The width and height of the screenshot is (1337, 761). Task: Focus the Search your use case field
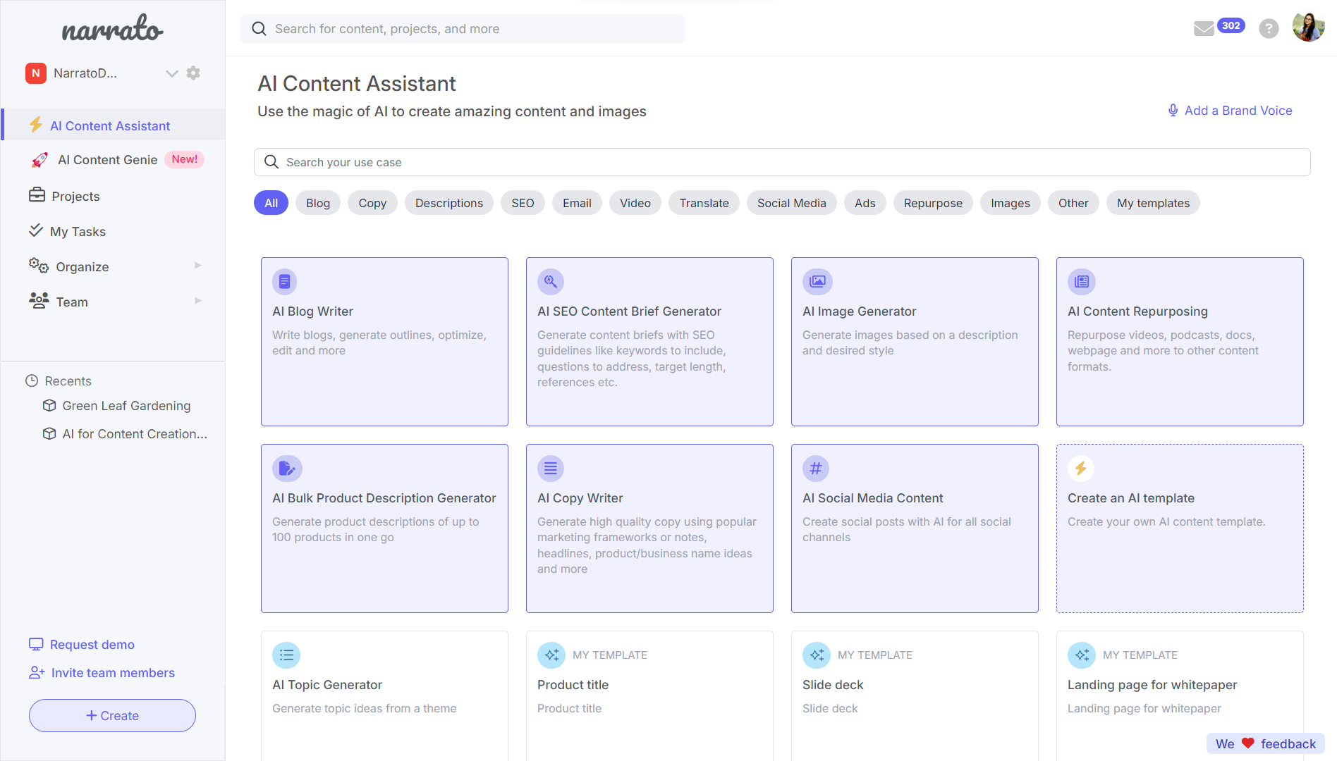pos(782,162)
